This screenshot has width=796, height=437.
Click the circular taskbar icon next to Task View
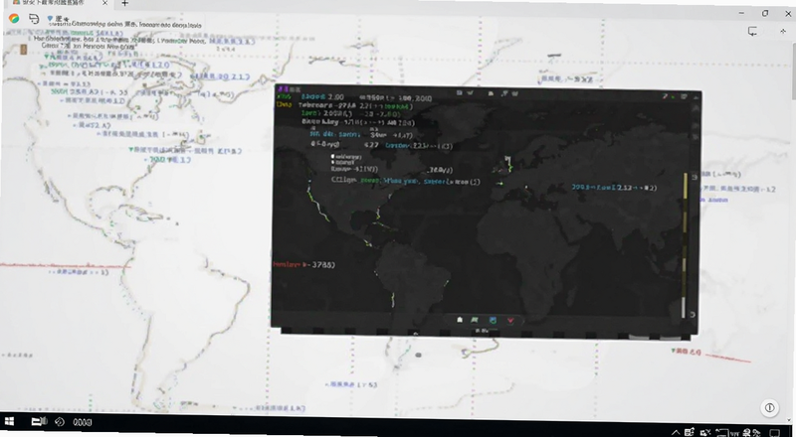[60, 422]
